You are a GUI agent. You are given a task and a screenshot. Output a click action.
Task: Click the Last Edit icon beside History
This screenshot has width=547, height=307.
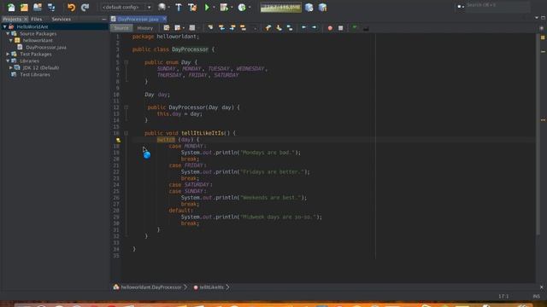tap(167, 28)
